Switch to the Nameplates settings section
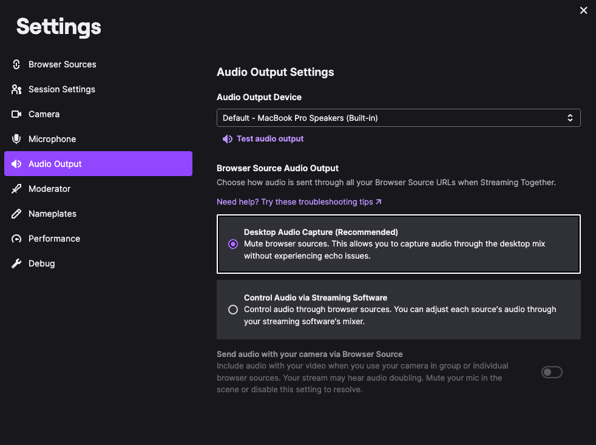596x445 pixels. [52, 214]
